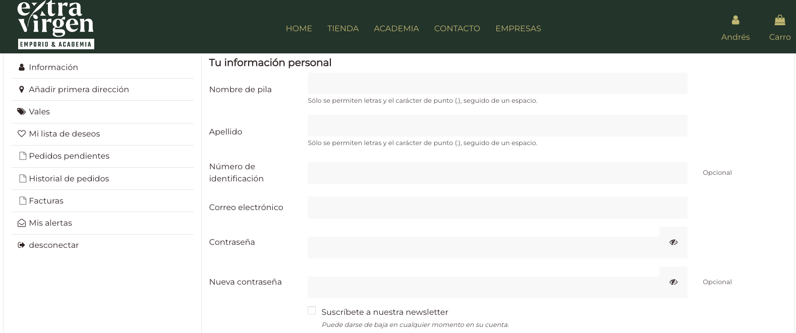Focus the Nueva contraseña input field
The image size is (796, 333).
(483, 287)
